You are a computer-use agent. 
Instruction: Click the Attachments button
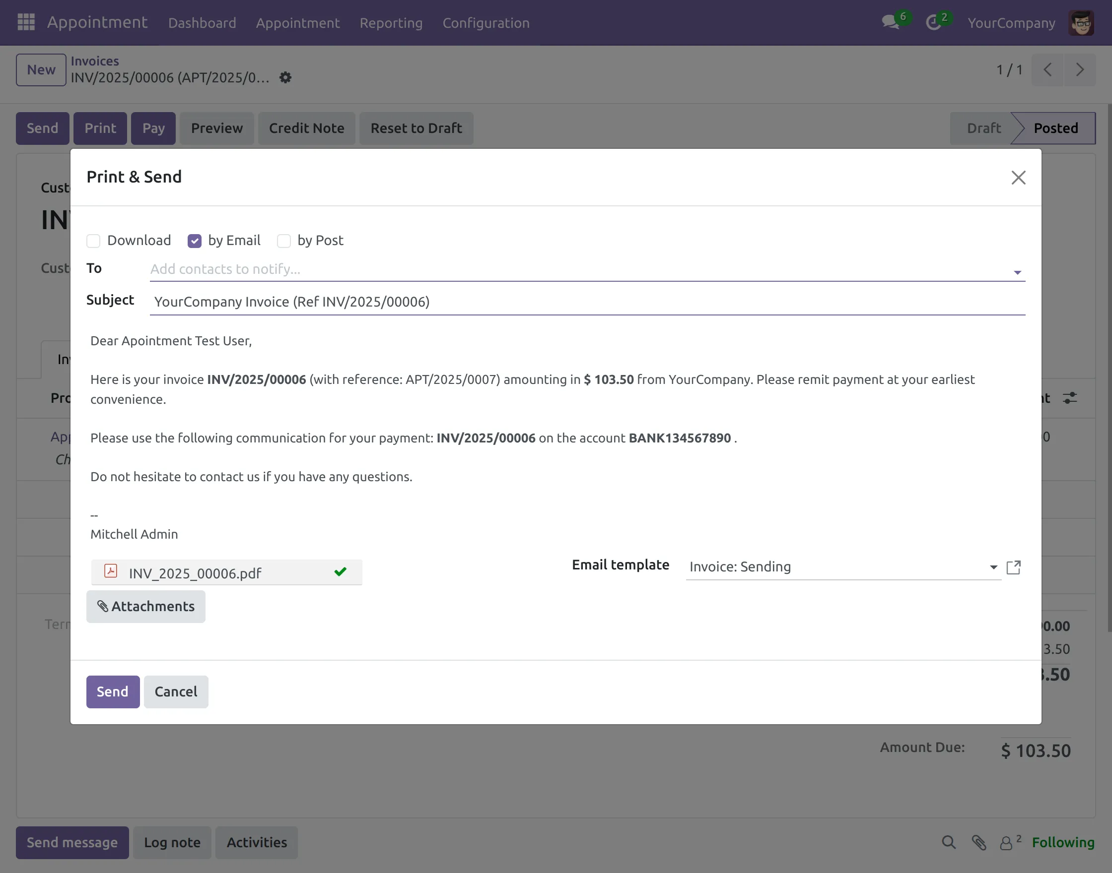[146, 606]
